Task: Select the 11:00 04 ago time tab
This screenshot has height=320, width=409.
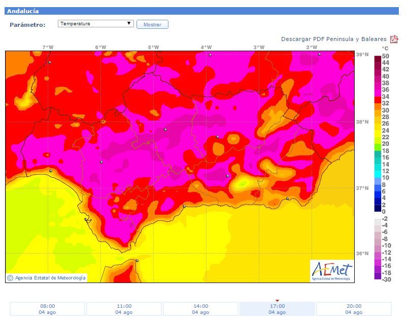Action: coord(124,309)
